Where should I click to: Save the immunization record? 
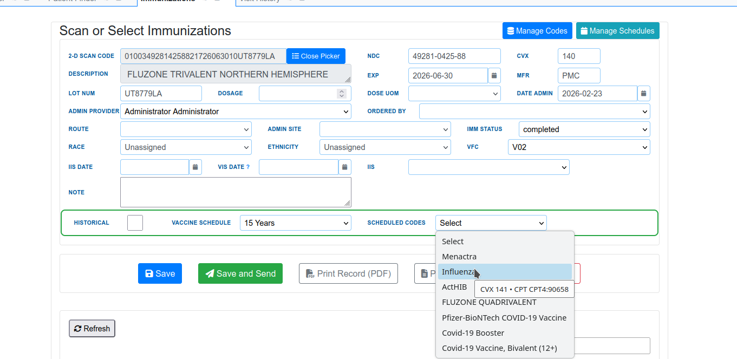pyautogui.click(x=160, y=273)
